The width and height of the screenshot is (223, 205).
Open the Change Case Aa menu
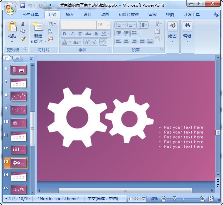[x=77, y=42]
